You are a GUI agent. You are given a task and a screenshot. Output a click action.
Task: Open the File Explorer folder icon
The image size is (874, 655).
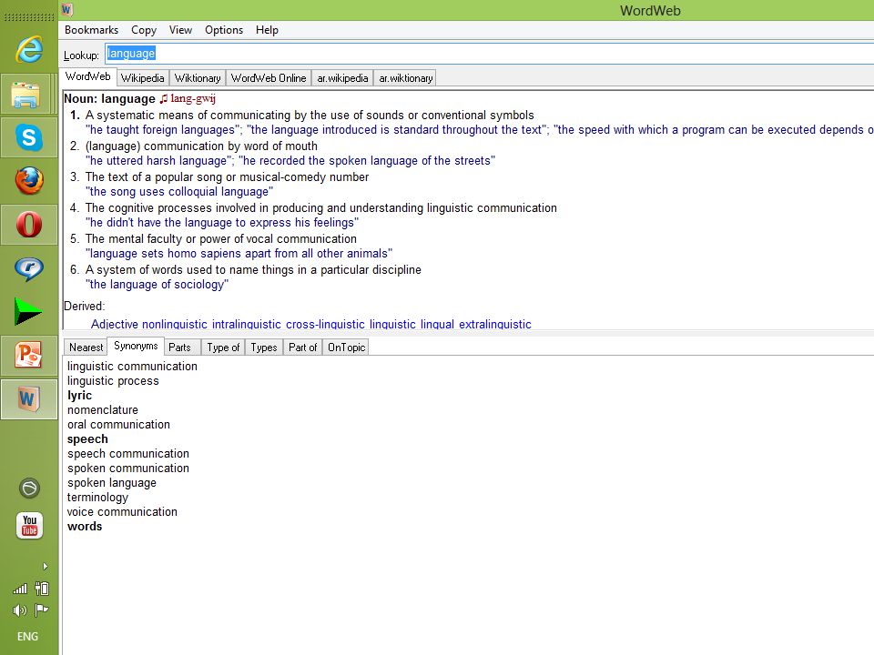tap(26, 94)
